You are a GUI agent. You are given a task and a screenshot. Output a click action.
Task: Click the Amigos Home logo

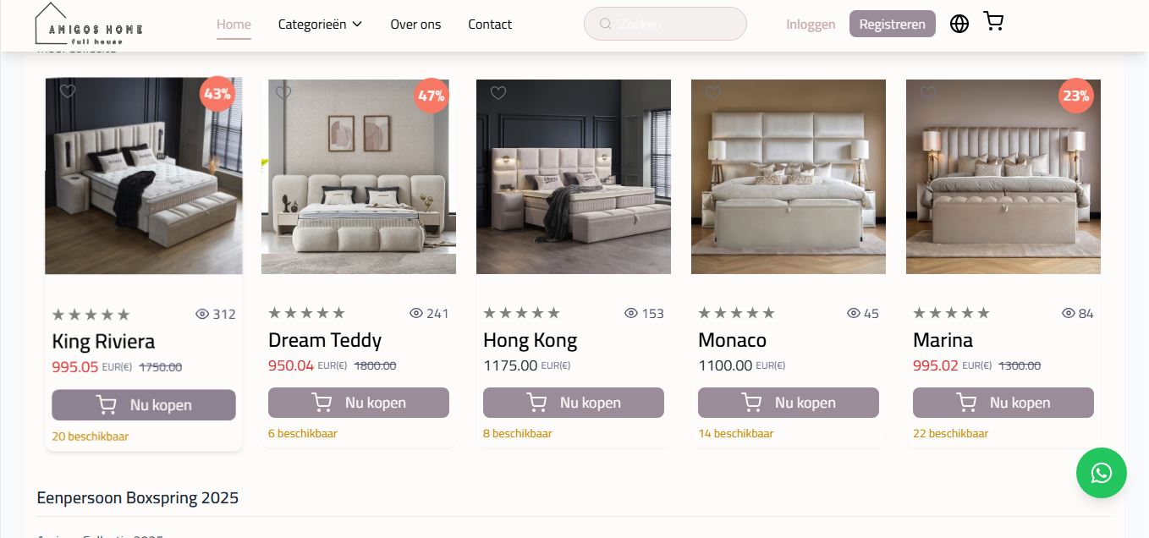point(85,25)
